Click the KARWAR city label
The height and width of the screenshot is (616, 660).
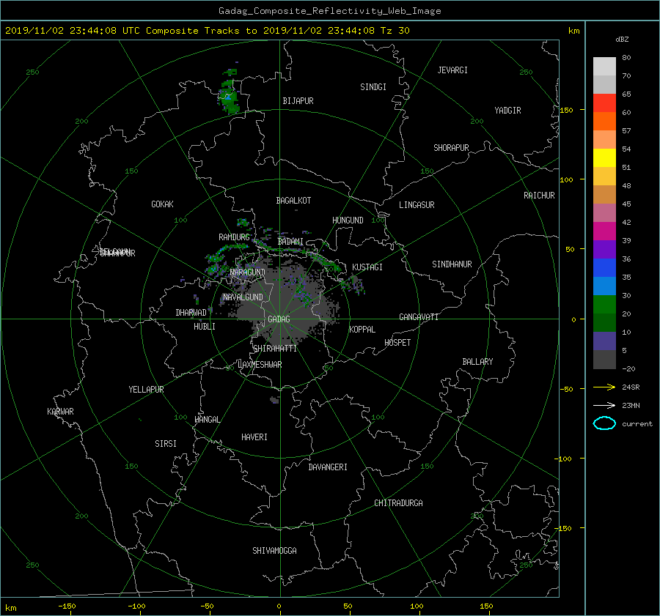60,412
